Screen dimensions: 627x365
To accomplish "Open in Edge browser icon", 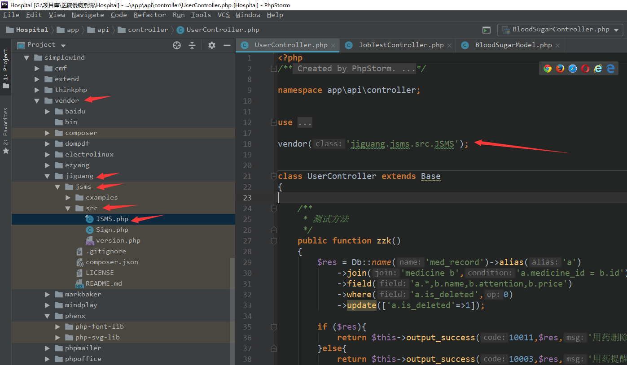I will click(x=610, y=69).
